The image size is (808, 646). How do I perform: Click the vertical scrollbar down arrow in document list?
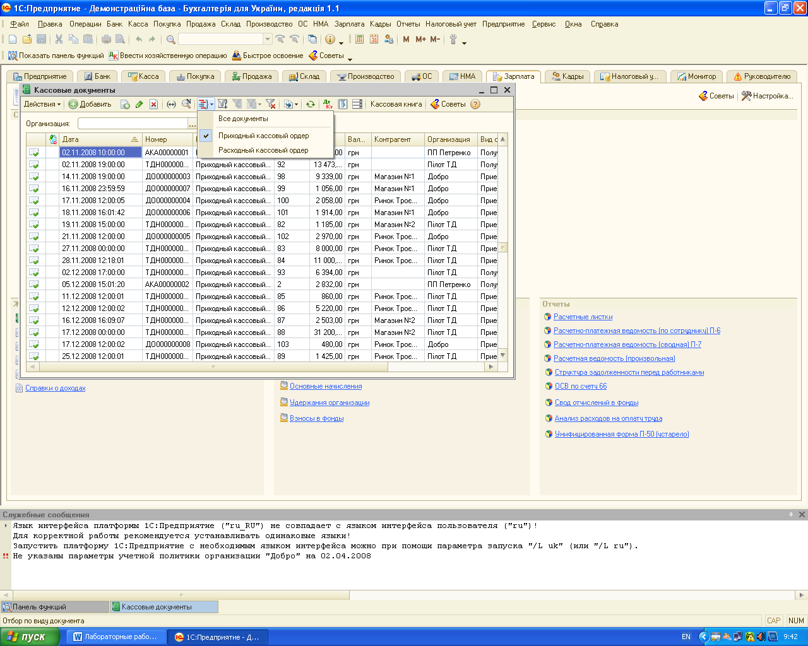point(502,356)
